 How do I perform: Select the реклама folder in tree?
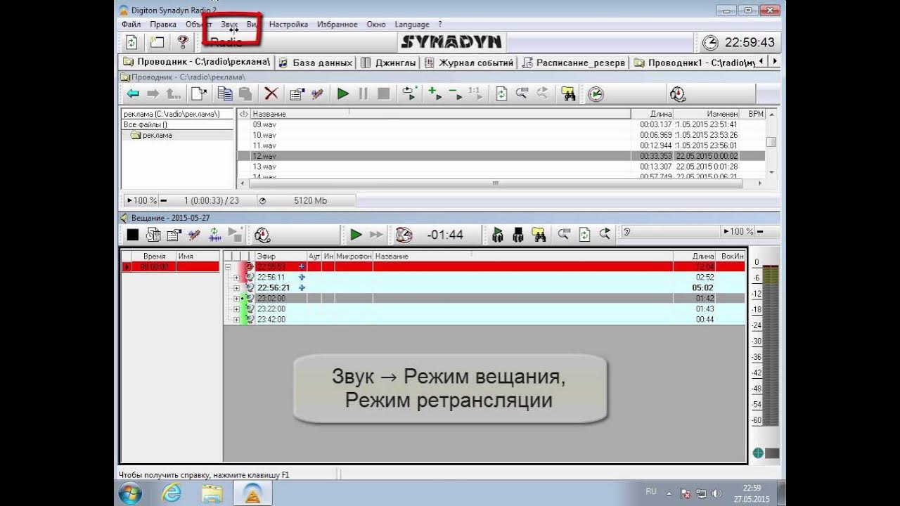coord(157,135)
